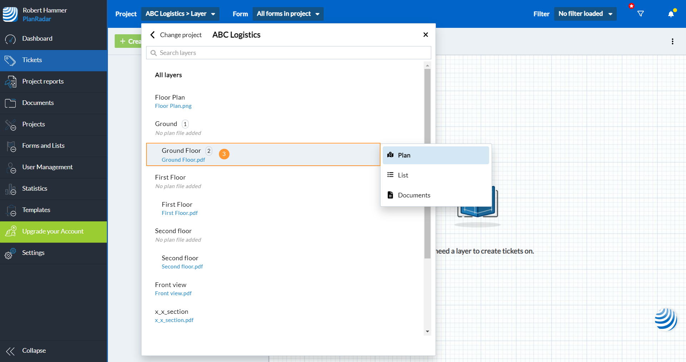Click the PlanRadar chat widget icon
The image size is (686, 362).
coord(666,319)
